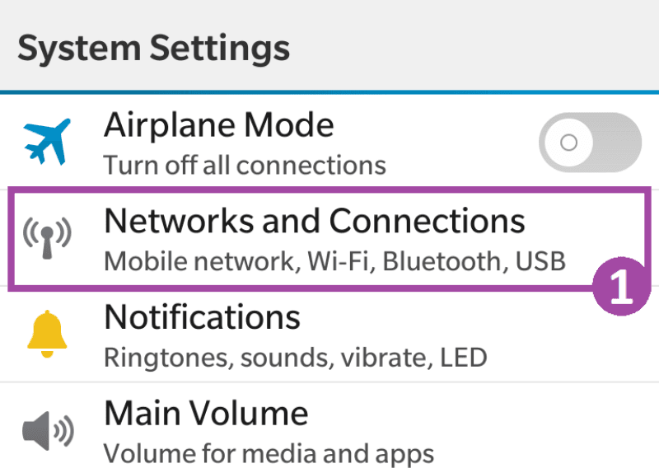Click 'Ringtones, sounds, vibrate, LED' text
This screenshot has height=473, width=659.
tap(295, 357)
